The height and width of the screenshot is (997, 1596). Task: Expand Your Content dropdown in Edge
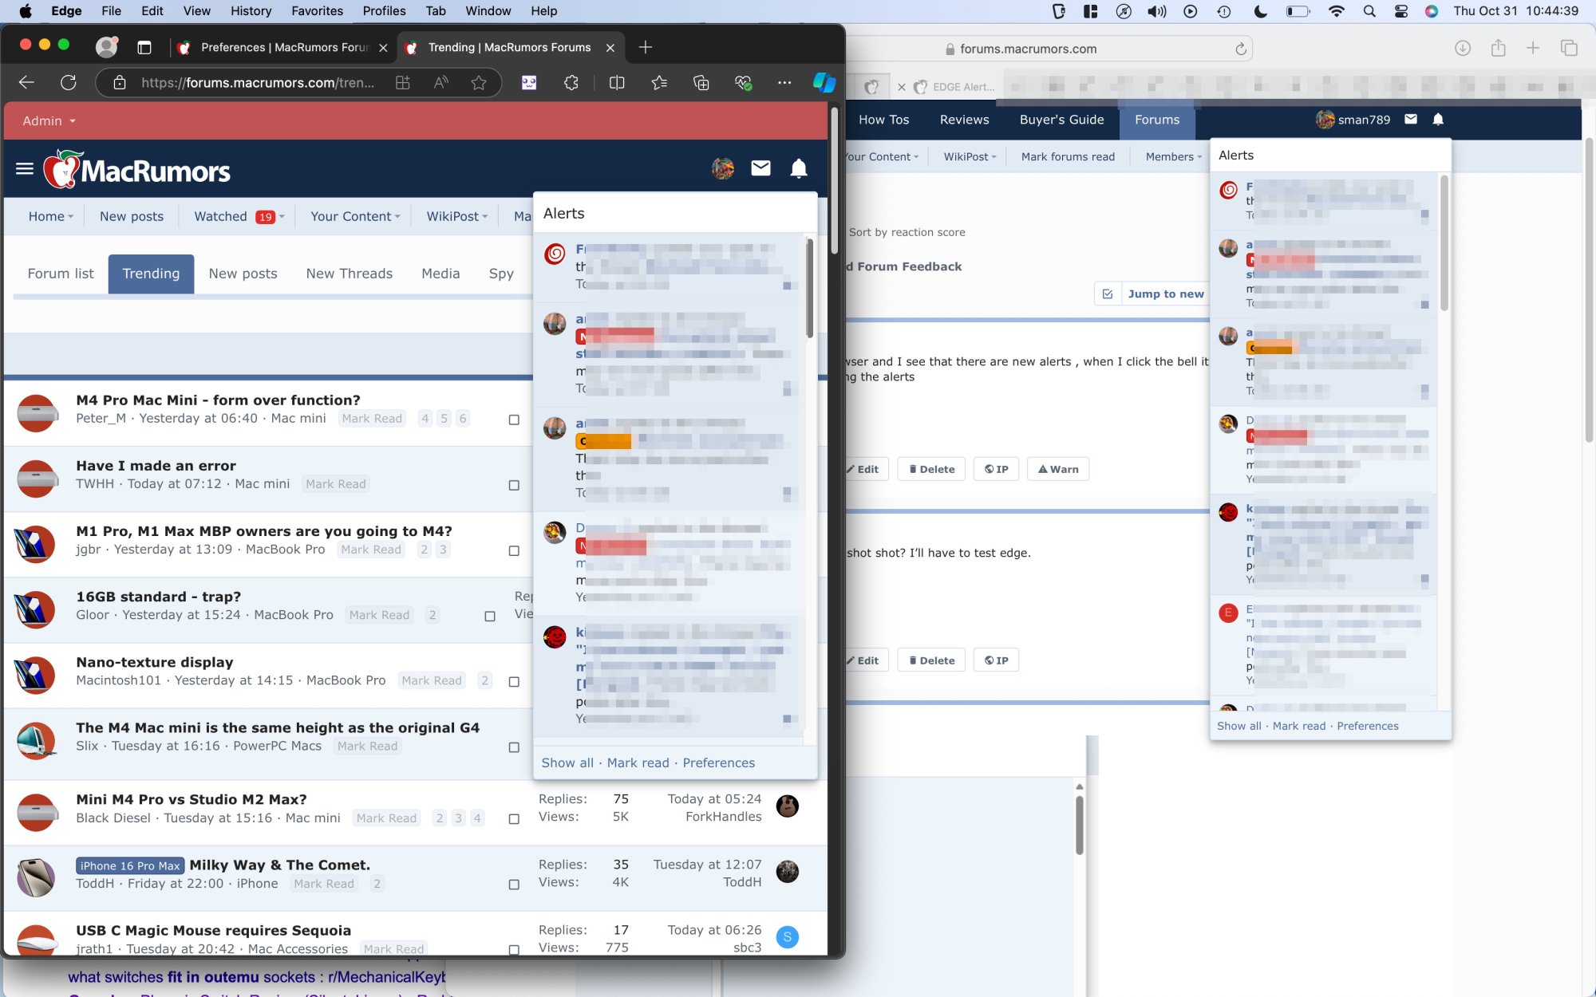click(x=397, y=216)
